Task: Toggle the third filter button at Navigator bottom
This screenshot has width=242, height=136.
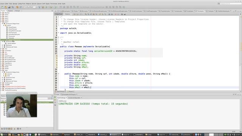Action: pos(7,128)
